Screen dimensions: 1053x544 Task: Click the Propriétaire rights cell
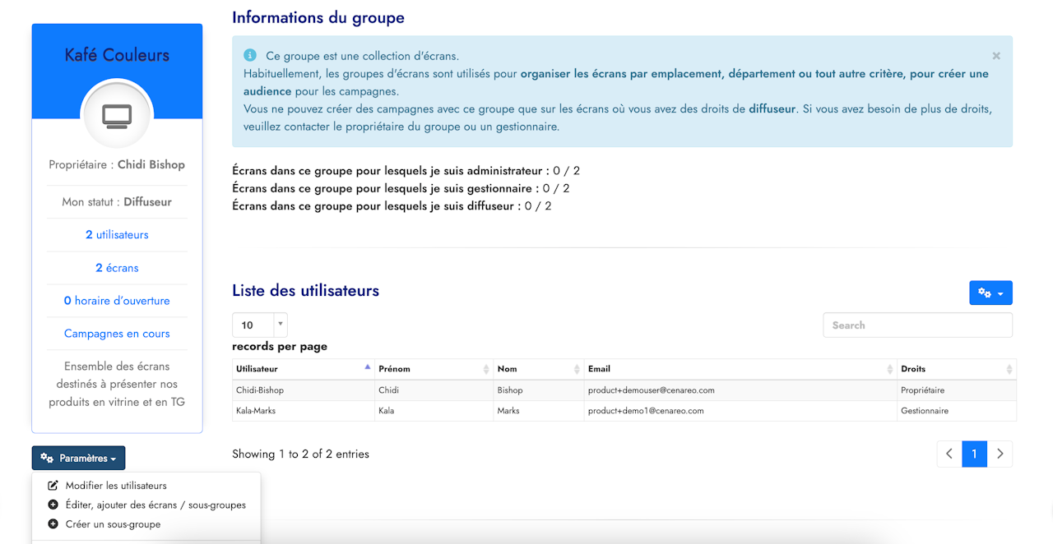tap(957, 390)
